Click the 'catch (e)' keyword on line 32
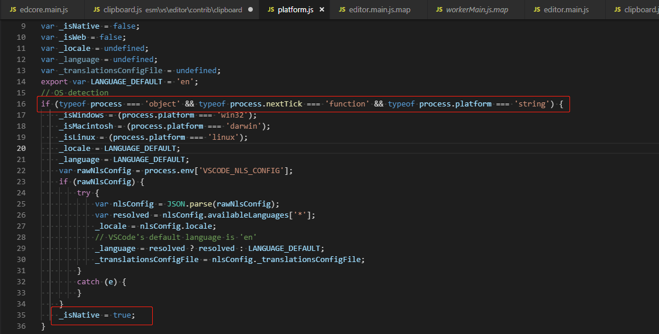This screenshot has width=659, height=334. tap(97, 282)
